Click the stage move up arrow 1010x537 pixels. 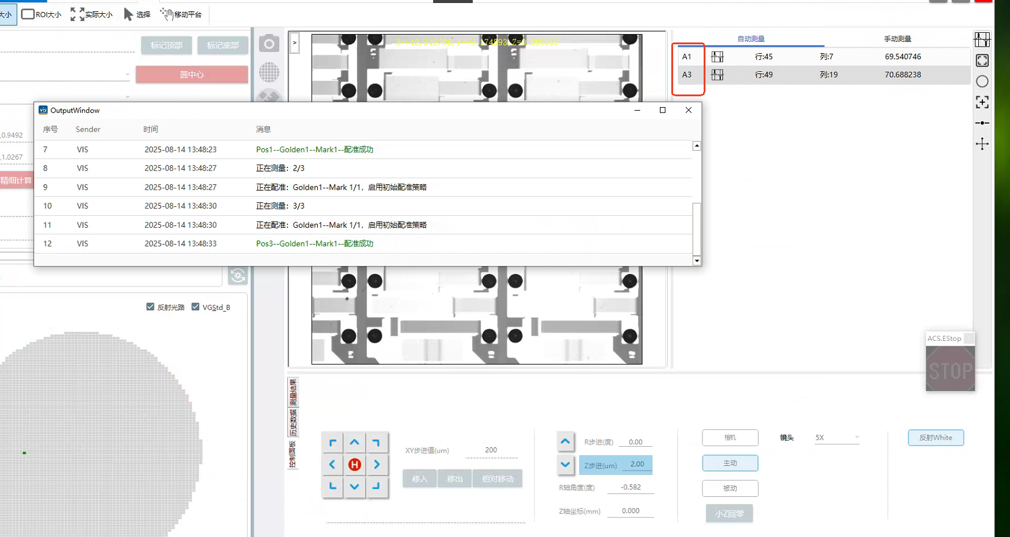point(354,443)
